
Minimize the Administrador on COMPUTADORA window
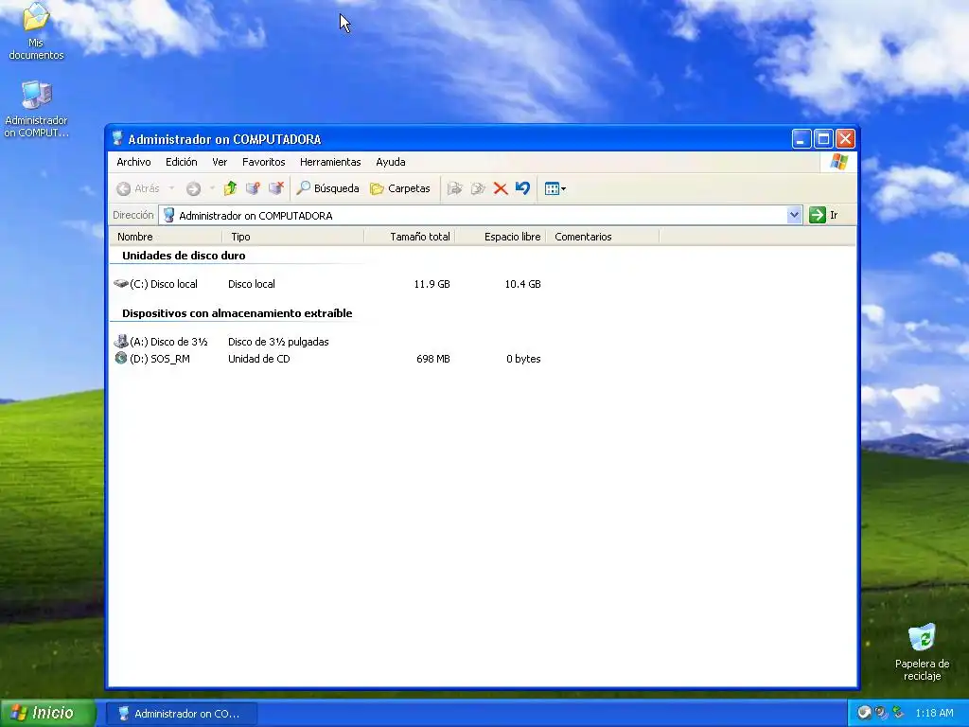pos(801,139)
